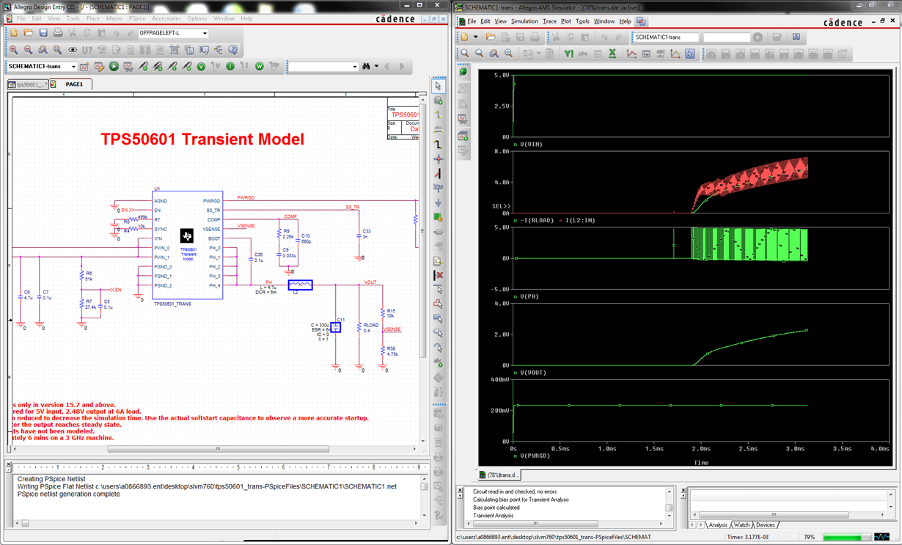Screen dimensions: 902x545
Task: Click the Zoom In icon in AMS Simulator
Action: click(x=465, y=54)
